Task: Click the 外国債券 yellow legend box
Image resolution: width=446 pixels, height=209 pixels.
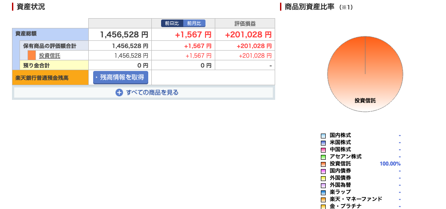Action: coord(323,178)
